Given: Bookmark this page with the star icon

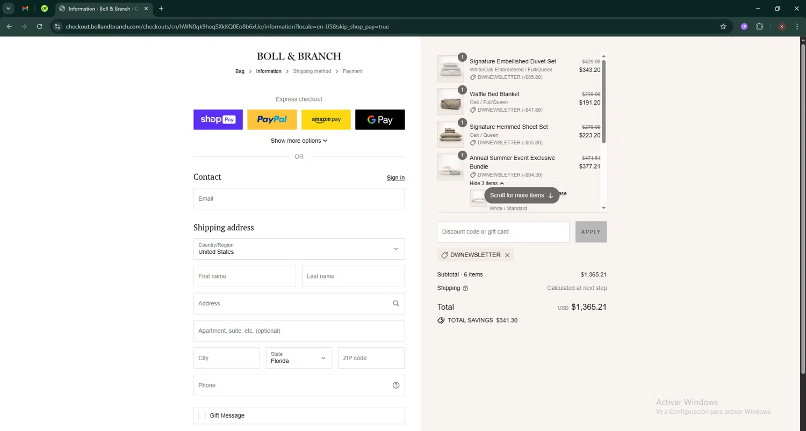Looking at the screenshot, I should (x=723, y=26).
